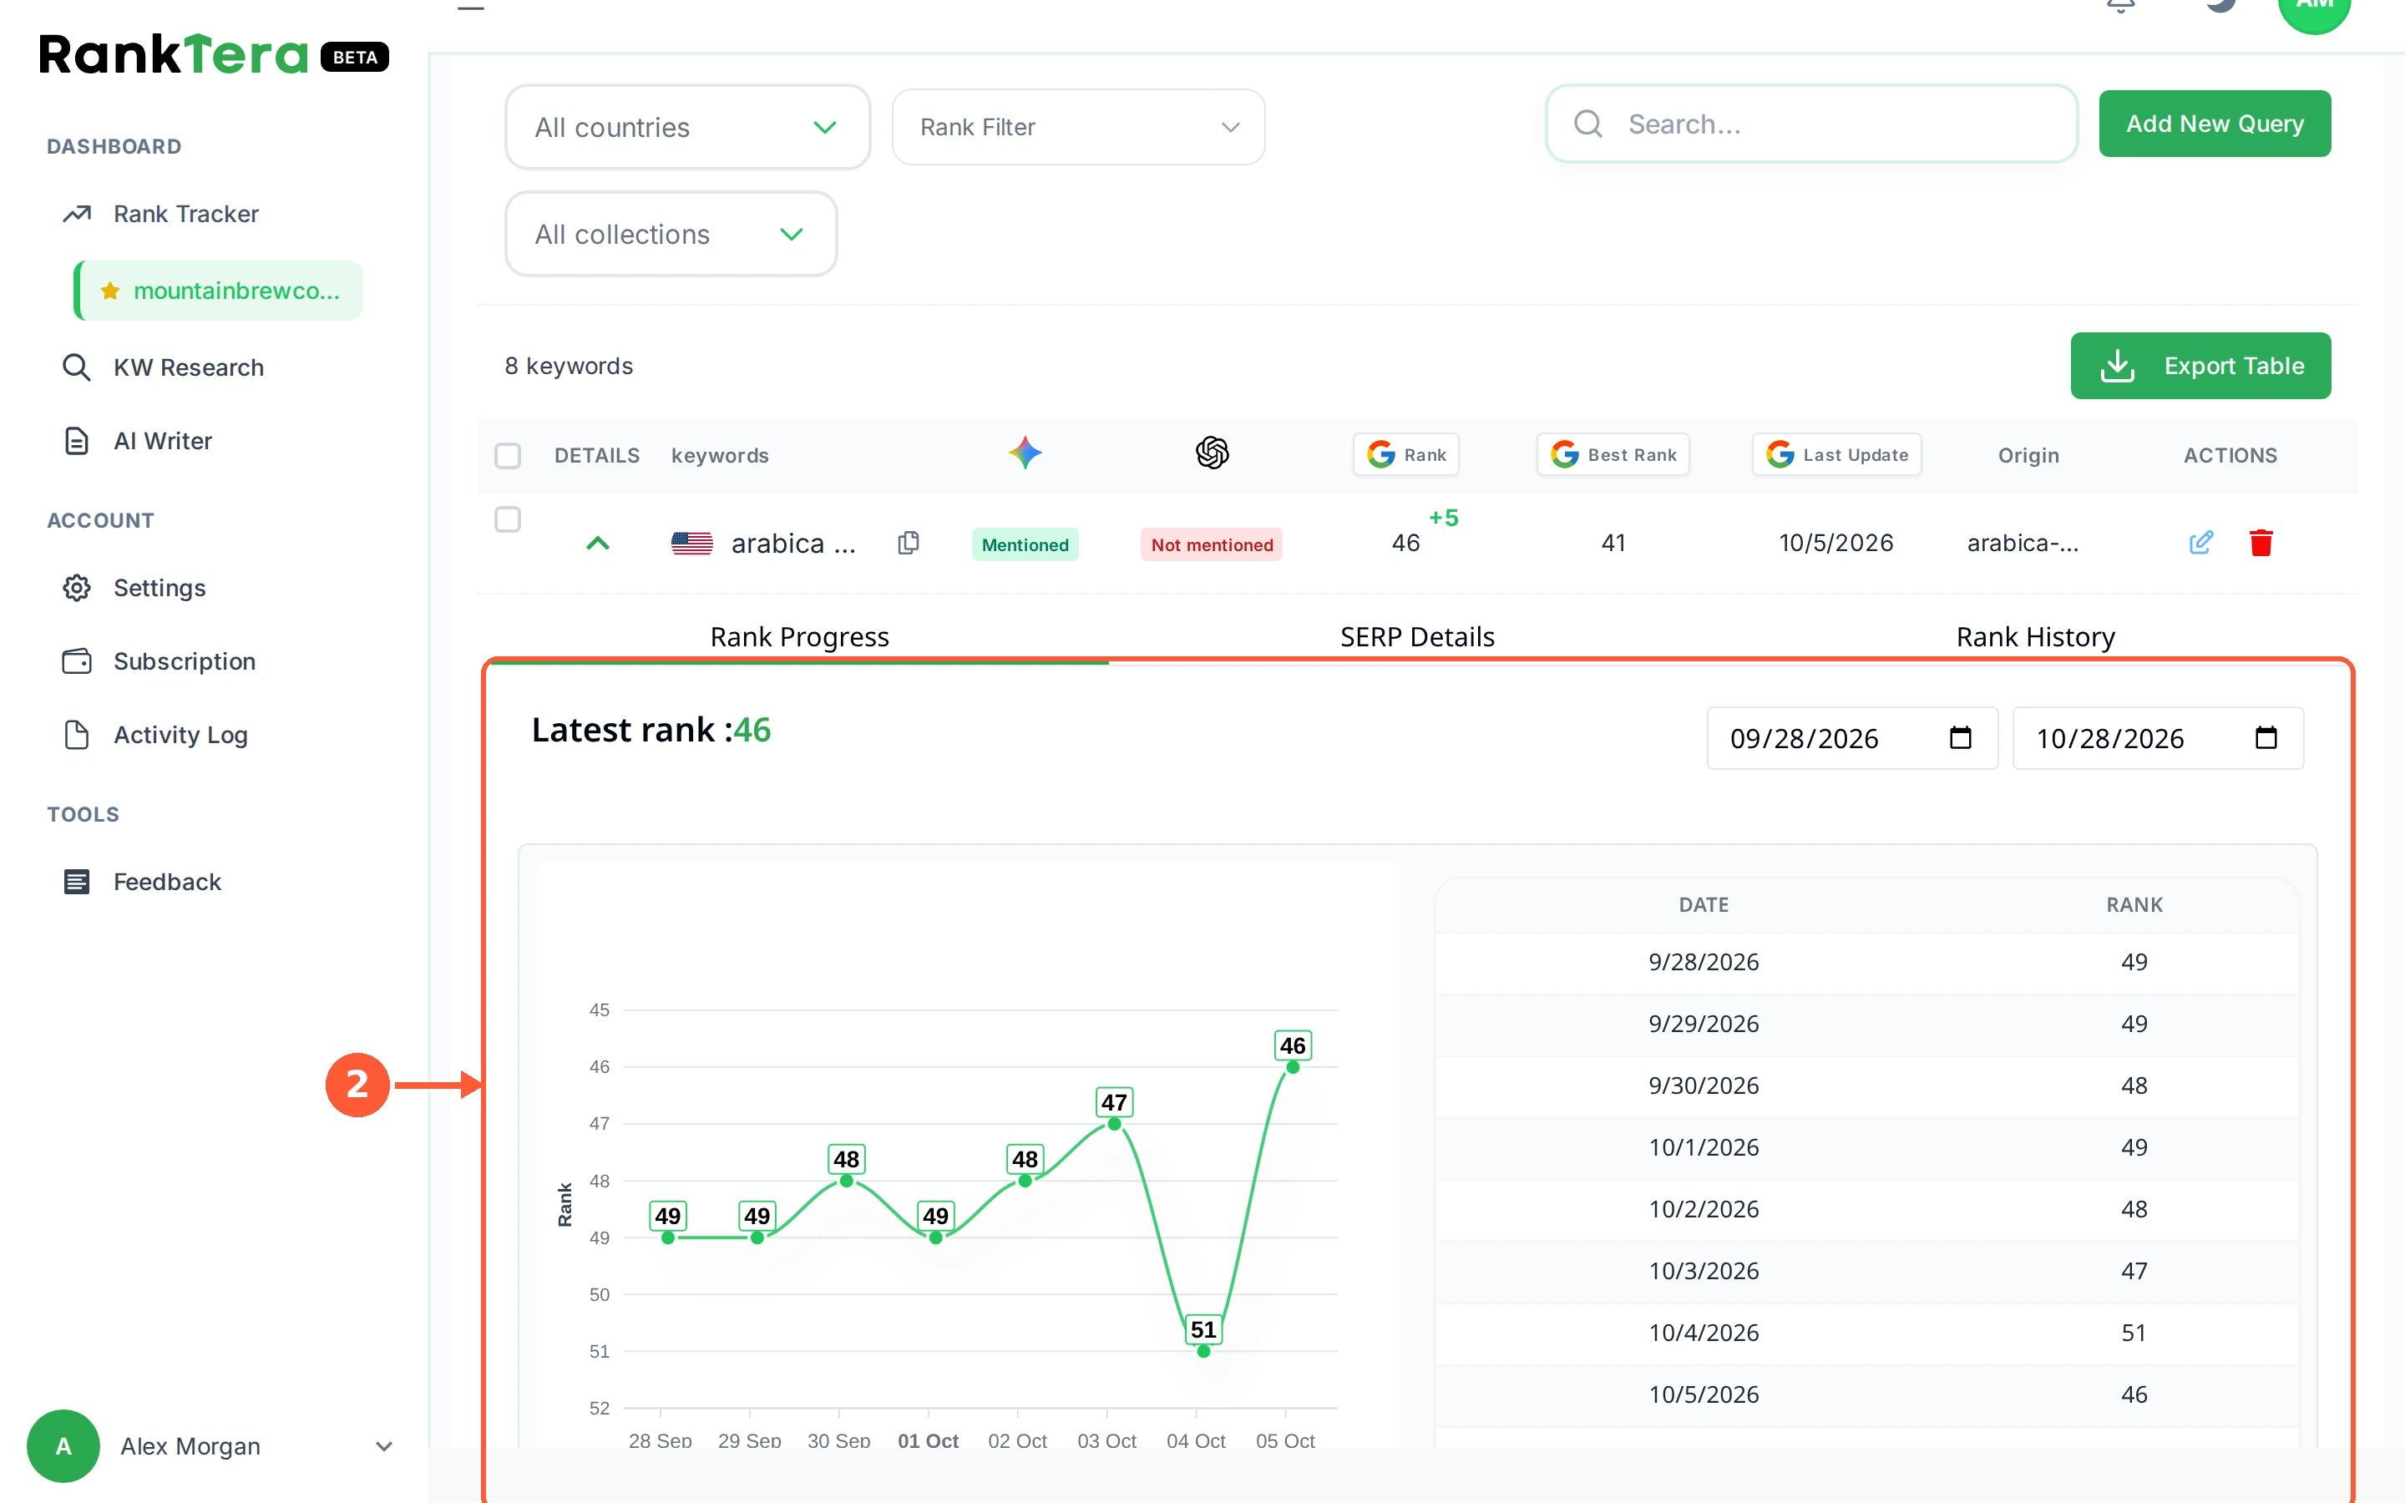Viewport: 2405px width, 1503px height.
Task: Click the 10/4/2026 row date cell
Action: coord(1704,1333)
